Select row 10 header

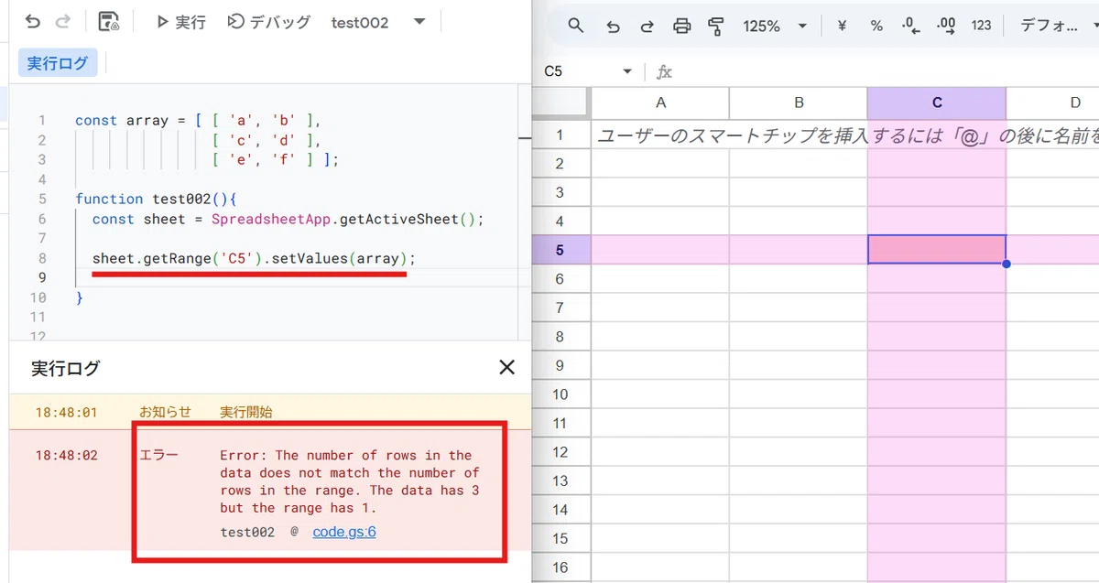point(560,394)
